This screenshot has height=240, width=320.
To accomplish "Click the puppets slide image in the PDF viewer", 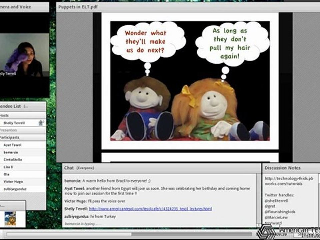I will coord(190,81).
